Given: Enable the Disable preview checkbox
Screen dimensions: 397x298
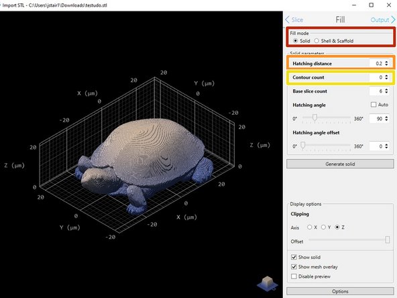Looking at the screenshot, I should click(294, 277).
